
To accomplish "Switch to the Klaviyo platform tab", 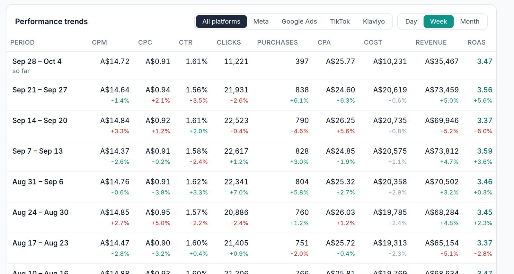I will (374, 21).
